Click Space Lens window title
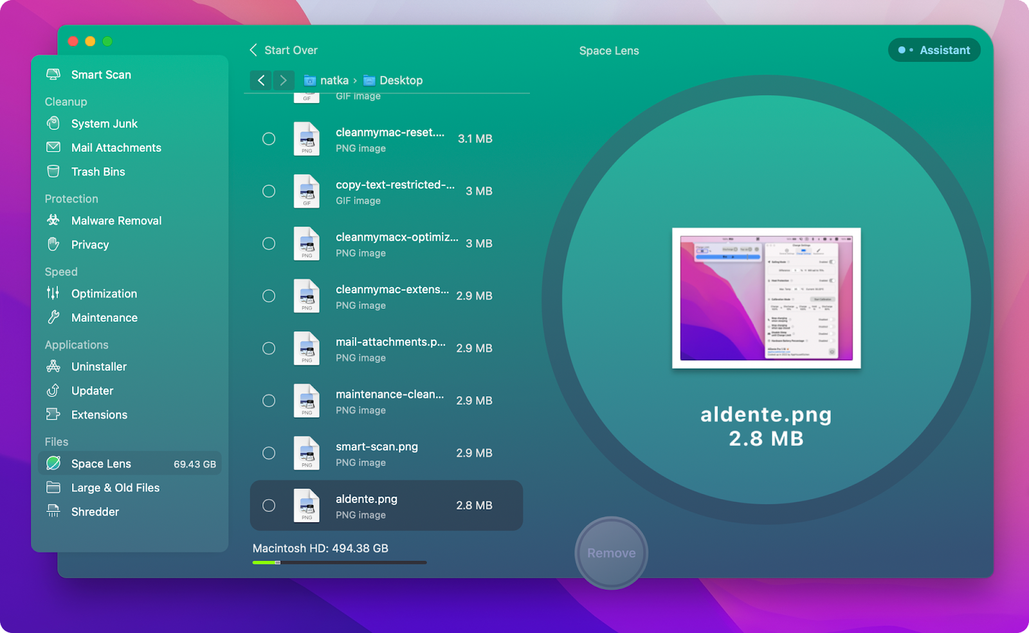The height and width of the screenshot is (633, 1029). 609,51
